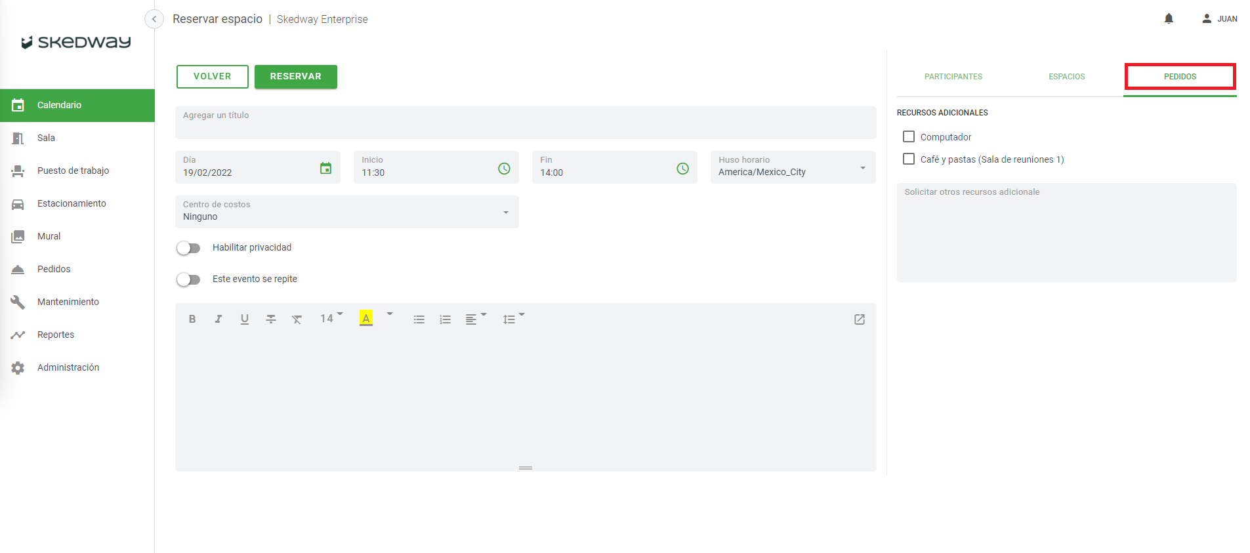The width and height of the screenshot is (1250, 553).
Task: Open the calendar date picker icon
Action: (325, 169)
